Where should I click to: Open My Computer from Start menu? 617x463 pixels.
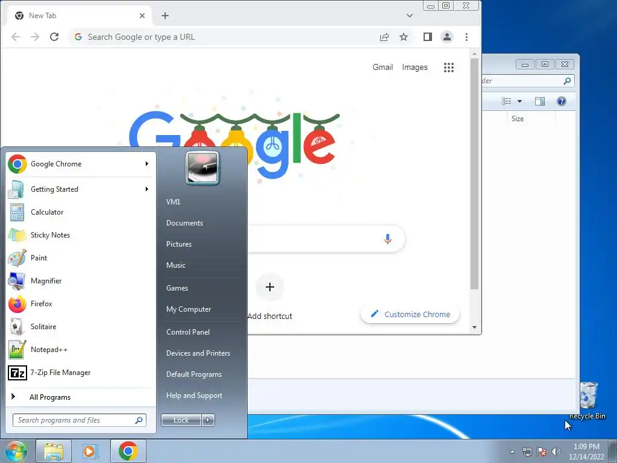[x=189, y=309]
